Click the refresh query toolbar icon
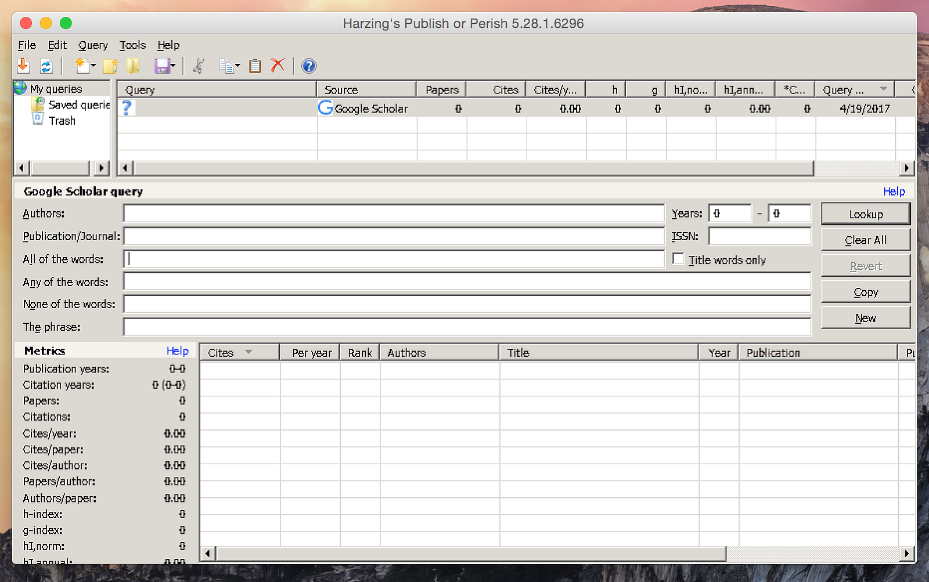Screen dimensions: 929x582 coord(46,66)
